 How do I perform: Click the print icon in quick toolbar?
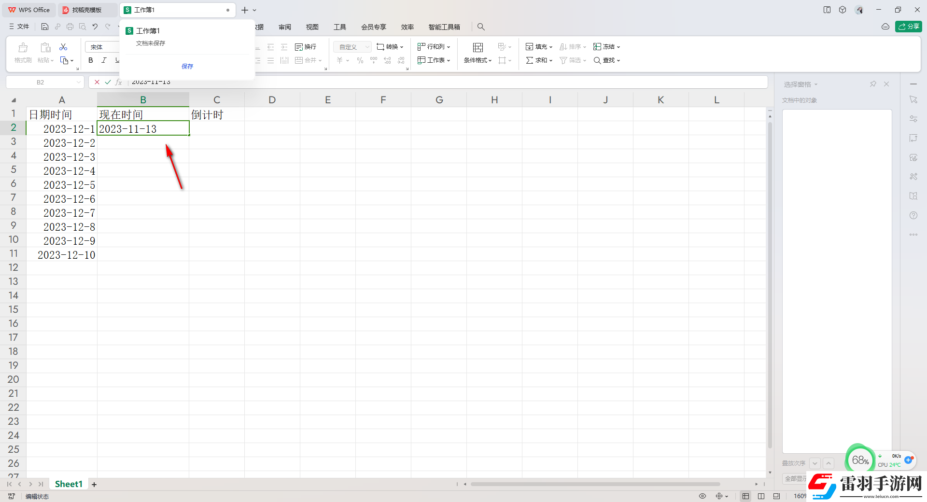(x=70, y=27)
